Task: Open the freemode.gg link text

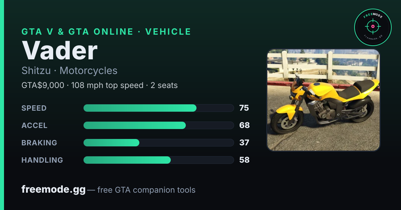Action: (53, 189)
